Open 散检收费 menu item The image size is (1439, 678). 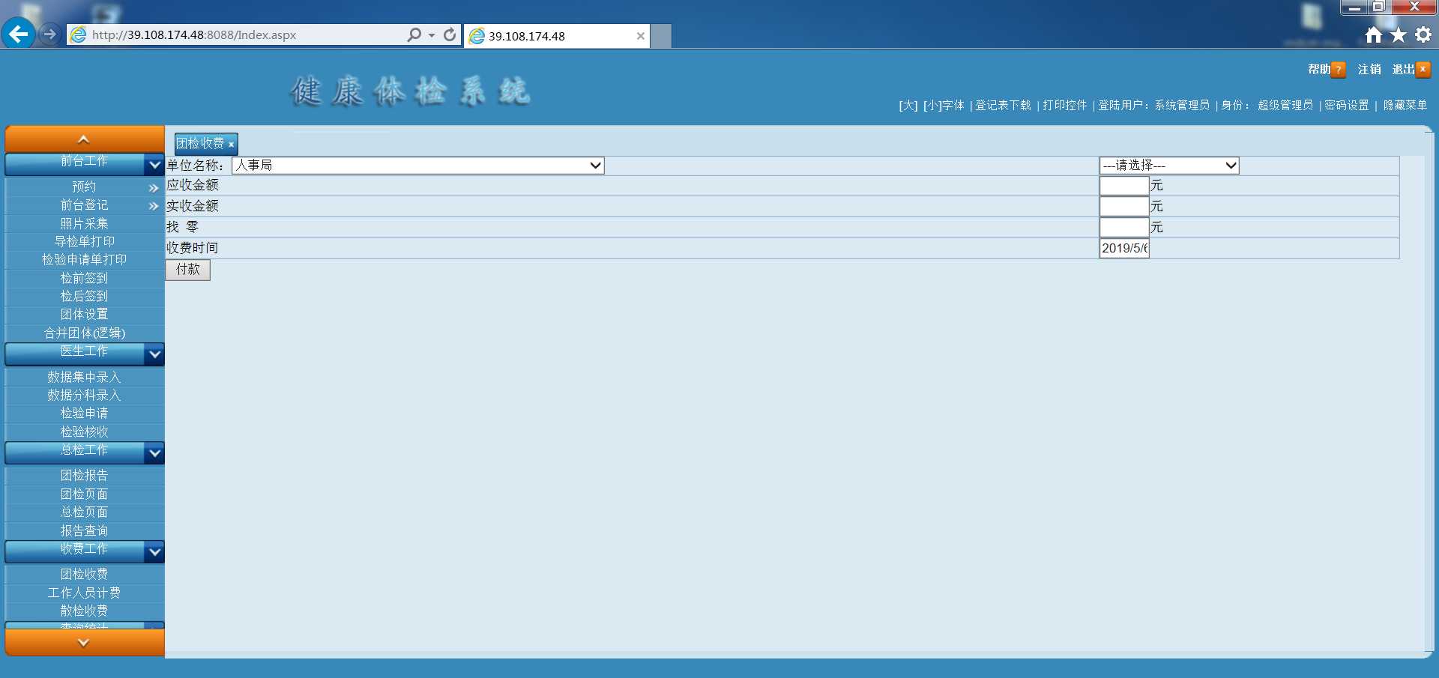(84, 611)
